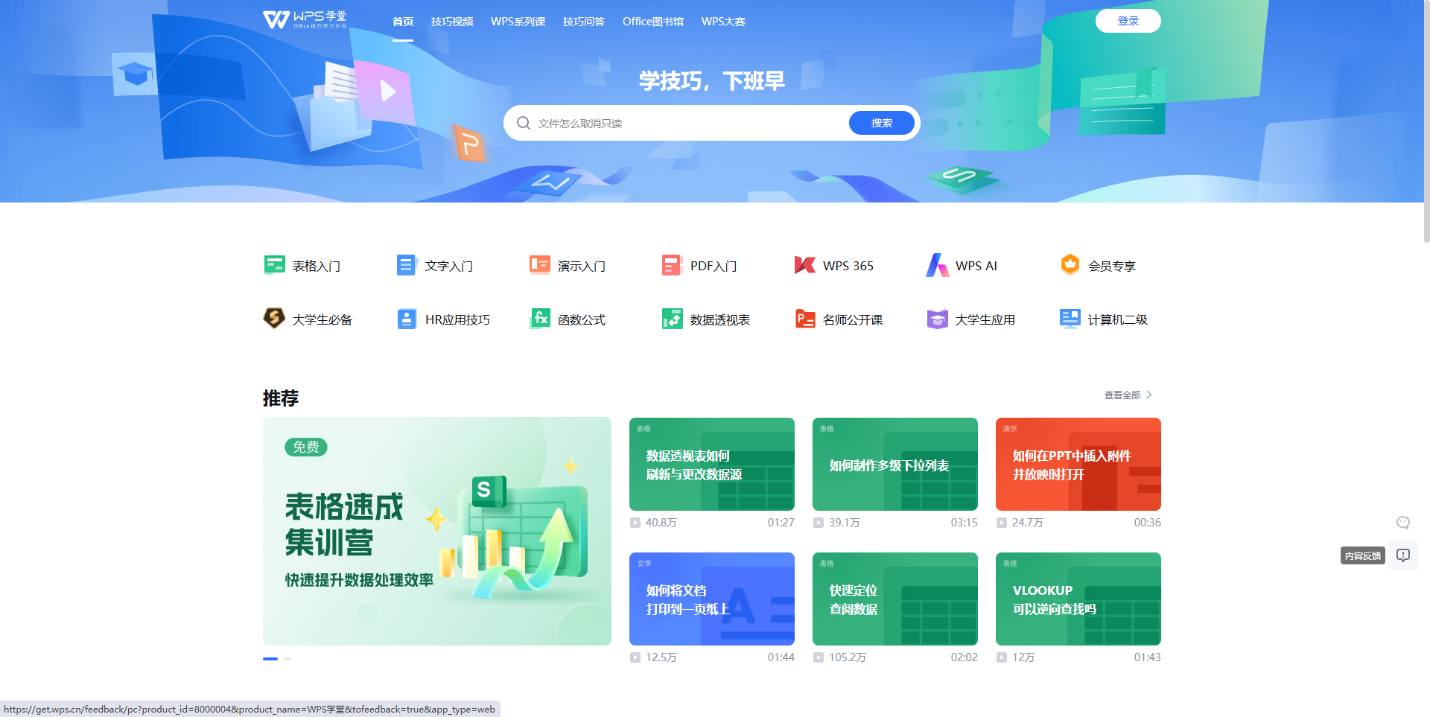The width and height of the screenshot is (1430, 717).
Task: Go to Office图书馆 nav tab
Action: [x=653, y=22]
